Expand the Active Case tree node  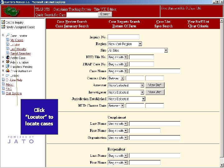click(3, 58)
